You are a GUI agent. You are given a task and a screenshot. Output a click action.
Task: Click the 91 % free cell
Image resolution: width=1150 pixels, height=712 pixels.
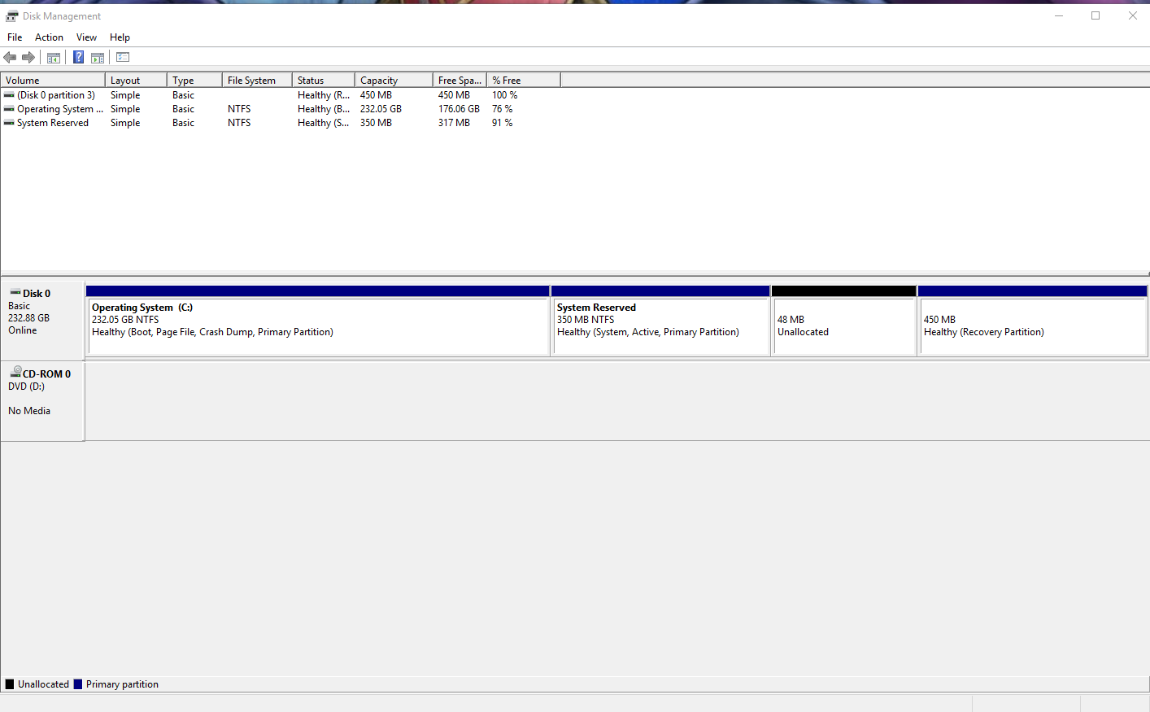pyautogui.click(x=502, y=123)
